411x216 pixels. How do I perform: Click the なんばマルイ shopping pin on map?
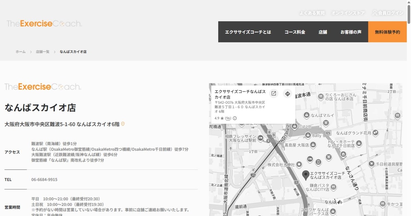click(x=307, y=115)
